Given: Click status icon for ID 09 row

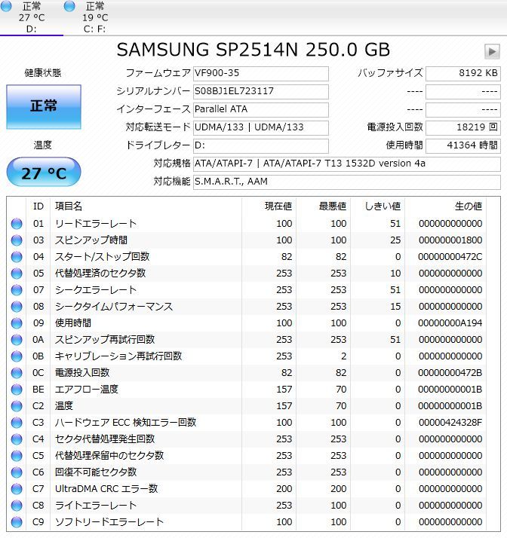Looking at the screenshot, I should [x=17, y=323].
